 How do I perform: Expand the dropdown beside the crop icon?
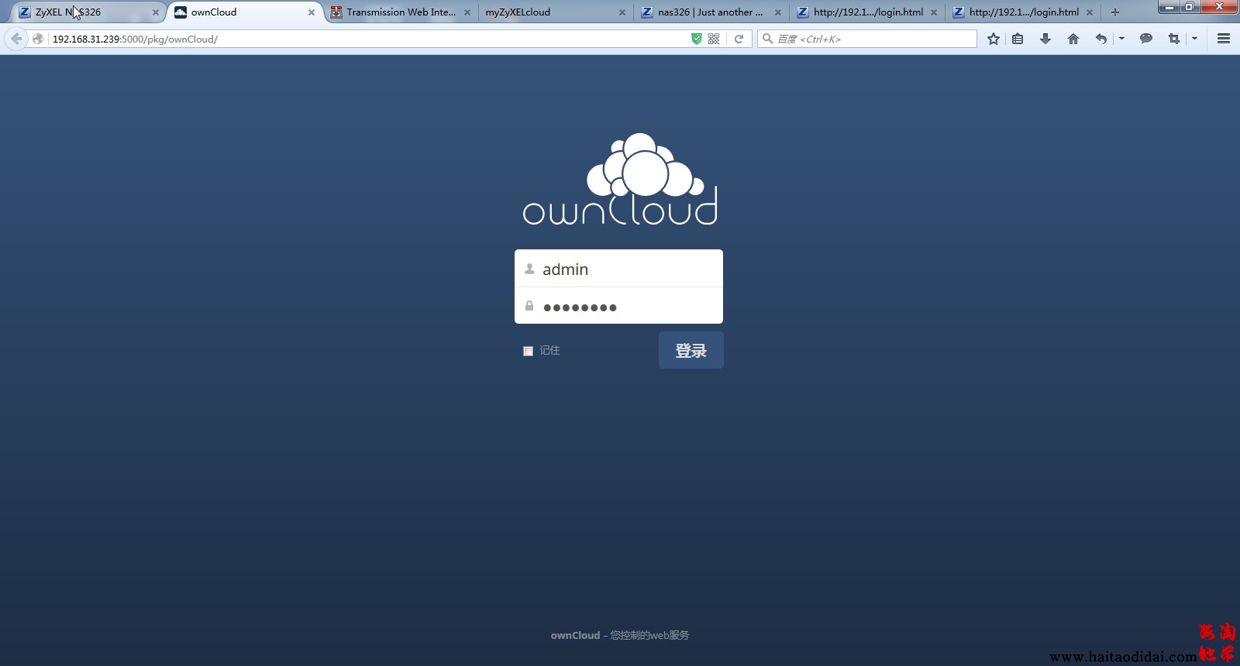tap(1194, 39)
